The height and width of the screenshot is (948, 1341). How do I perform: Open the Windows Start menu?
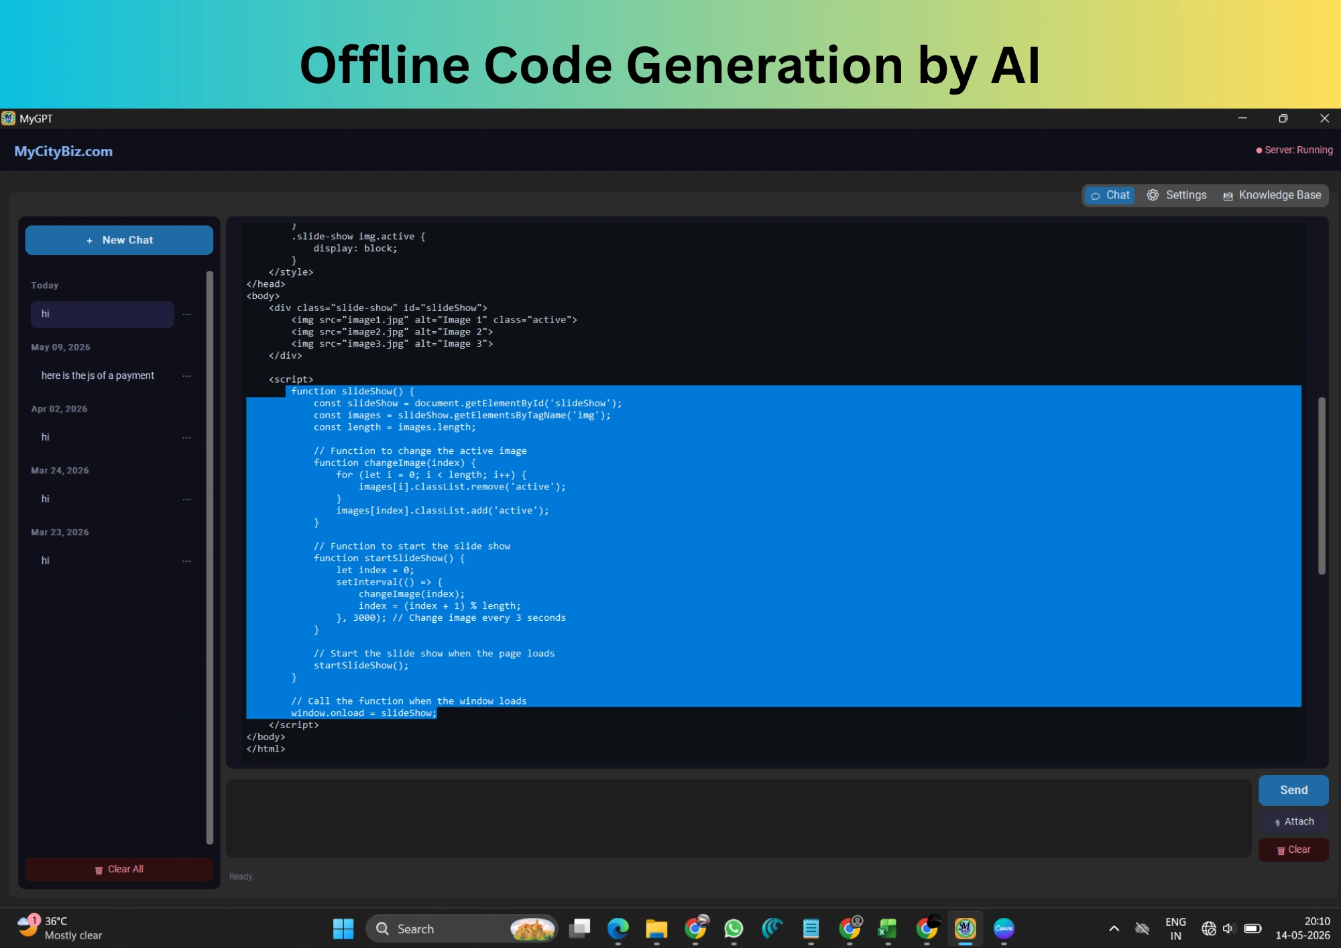pos(343,929)
